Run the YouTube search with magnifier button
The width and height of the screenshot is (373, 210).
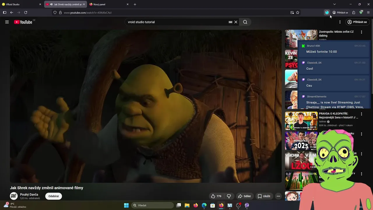tap(245, 22)
